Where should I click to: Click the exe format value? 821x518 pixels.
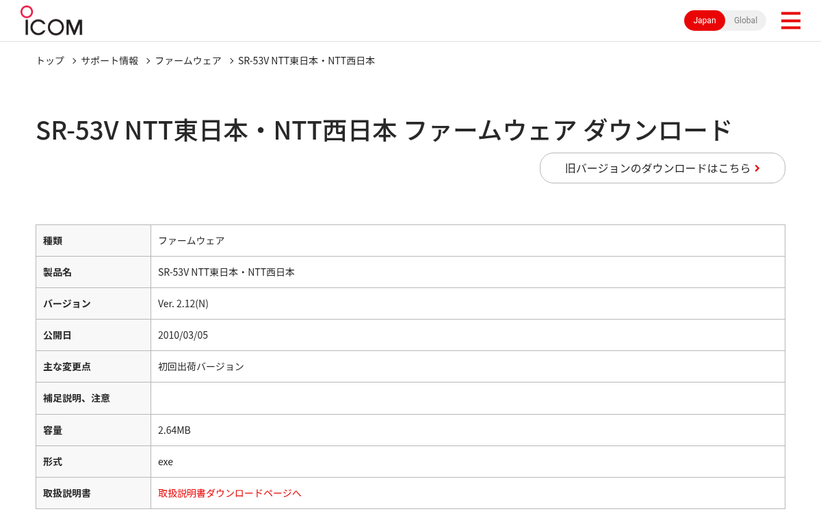click(166, 462)
